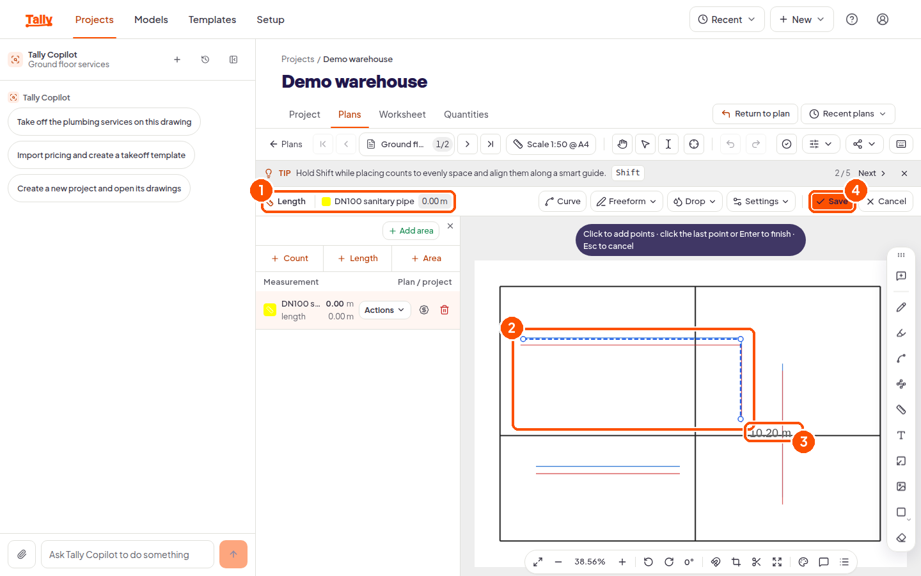This screenshot has width=921, height=576.
Task: Click the crosshair target tool
Action: click(694, 144)
